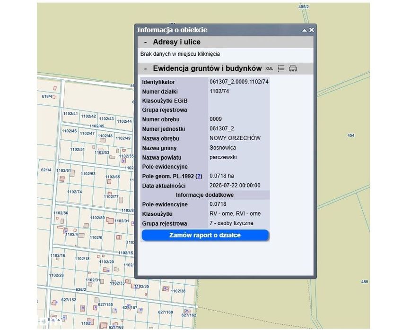The width and height of the screenshot is (411, 330).
Task: Click the date 2026-07-22 00:00:00 value
Action: pos(235,185)
